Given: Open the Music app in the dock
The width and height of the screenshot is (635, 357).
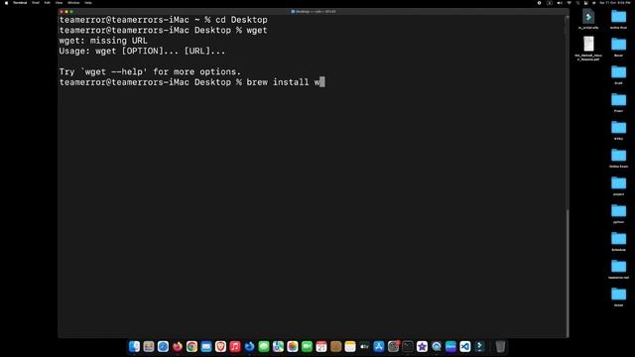Looking at the screenshot, I should (x=235, y=346).
